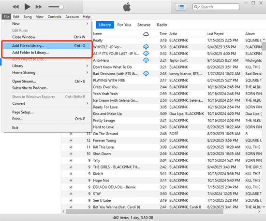
Task: Open the Controls menu
Action: pos(54,17)
